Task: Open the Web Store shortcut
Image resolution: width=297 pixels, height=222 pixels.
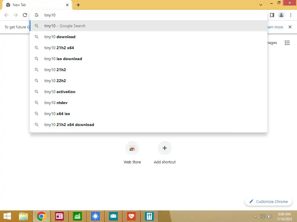Action: coord(132,153)
